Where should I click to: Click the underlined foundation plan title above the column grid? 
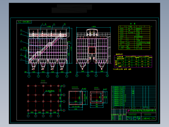click(43, 81)
